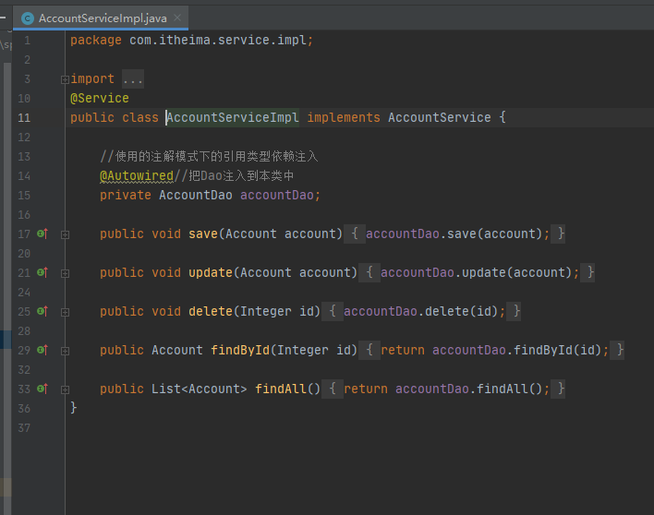Expand the folded import block
The image size is (654, 515).
[x=65, y=79]
